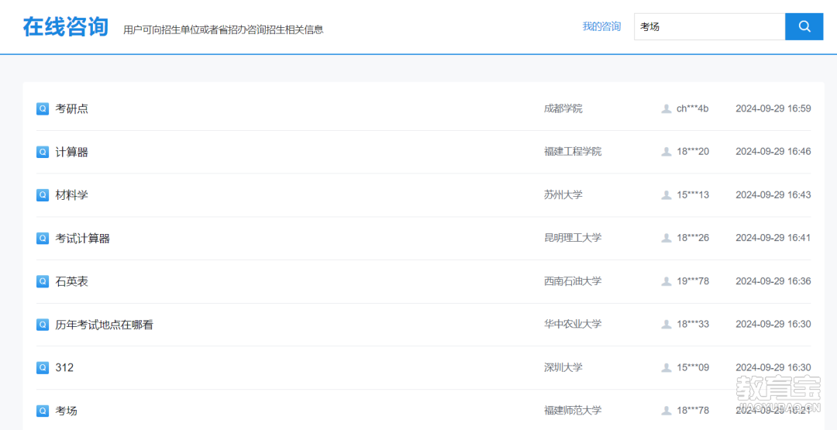Viewport: 837px width, 430px height.
Task: Open the question titled 312
Action: tap(64, 367)
